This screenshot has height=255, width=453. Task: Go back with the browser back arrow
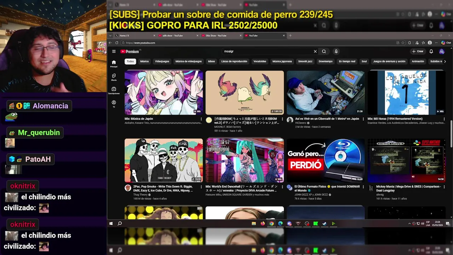pos(110,43)
